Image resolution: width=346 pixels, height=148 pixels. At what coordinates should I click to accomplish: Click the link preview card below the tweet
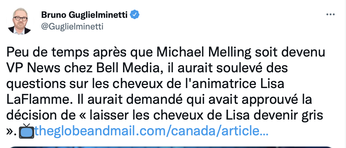point(171,147)
